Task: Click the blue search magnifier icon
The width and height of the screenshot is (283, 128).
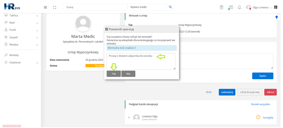Action: coord(170,7)
